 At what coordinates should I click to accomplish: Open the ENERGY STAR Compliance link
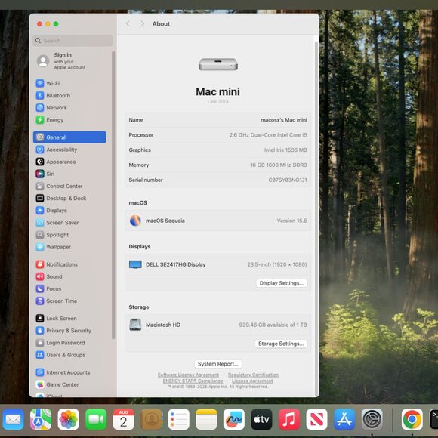(x=193, y=381)
